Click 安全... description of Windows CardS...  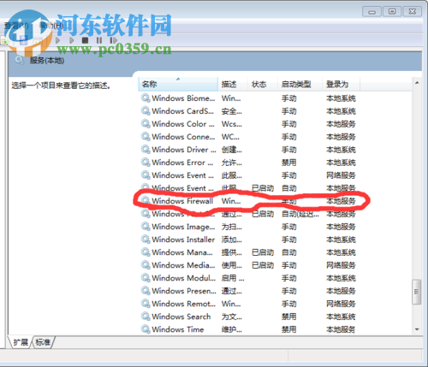point(232,111)
